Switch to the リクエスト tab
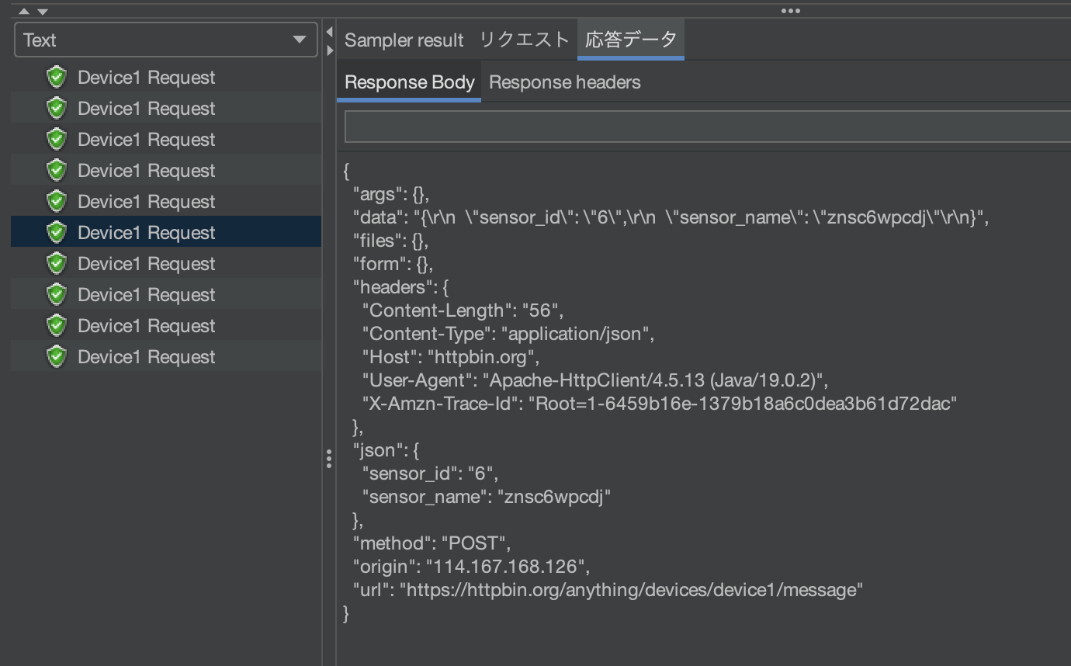The width and height of the screenshot is (1071, 666). (x=525, y=40)
